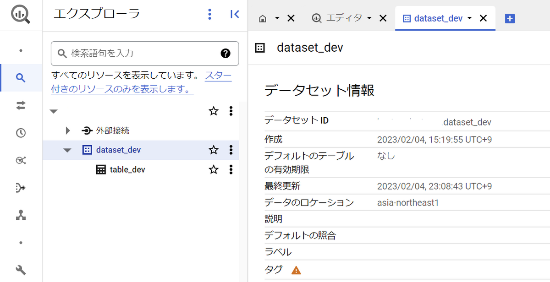Close the home tab
The width and height of the screenshot is (550, 282).
coord(291,18)
